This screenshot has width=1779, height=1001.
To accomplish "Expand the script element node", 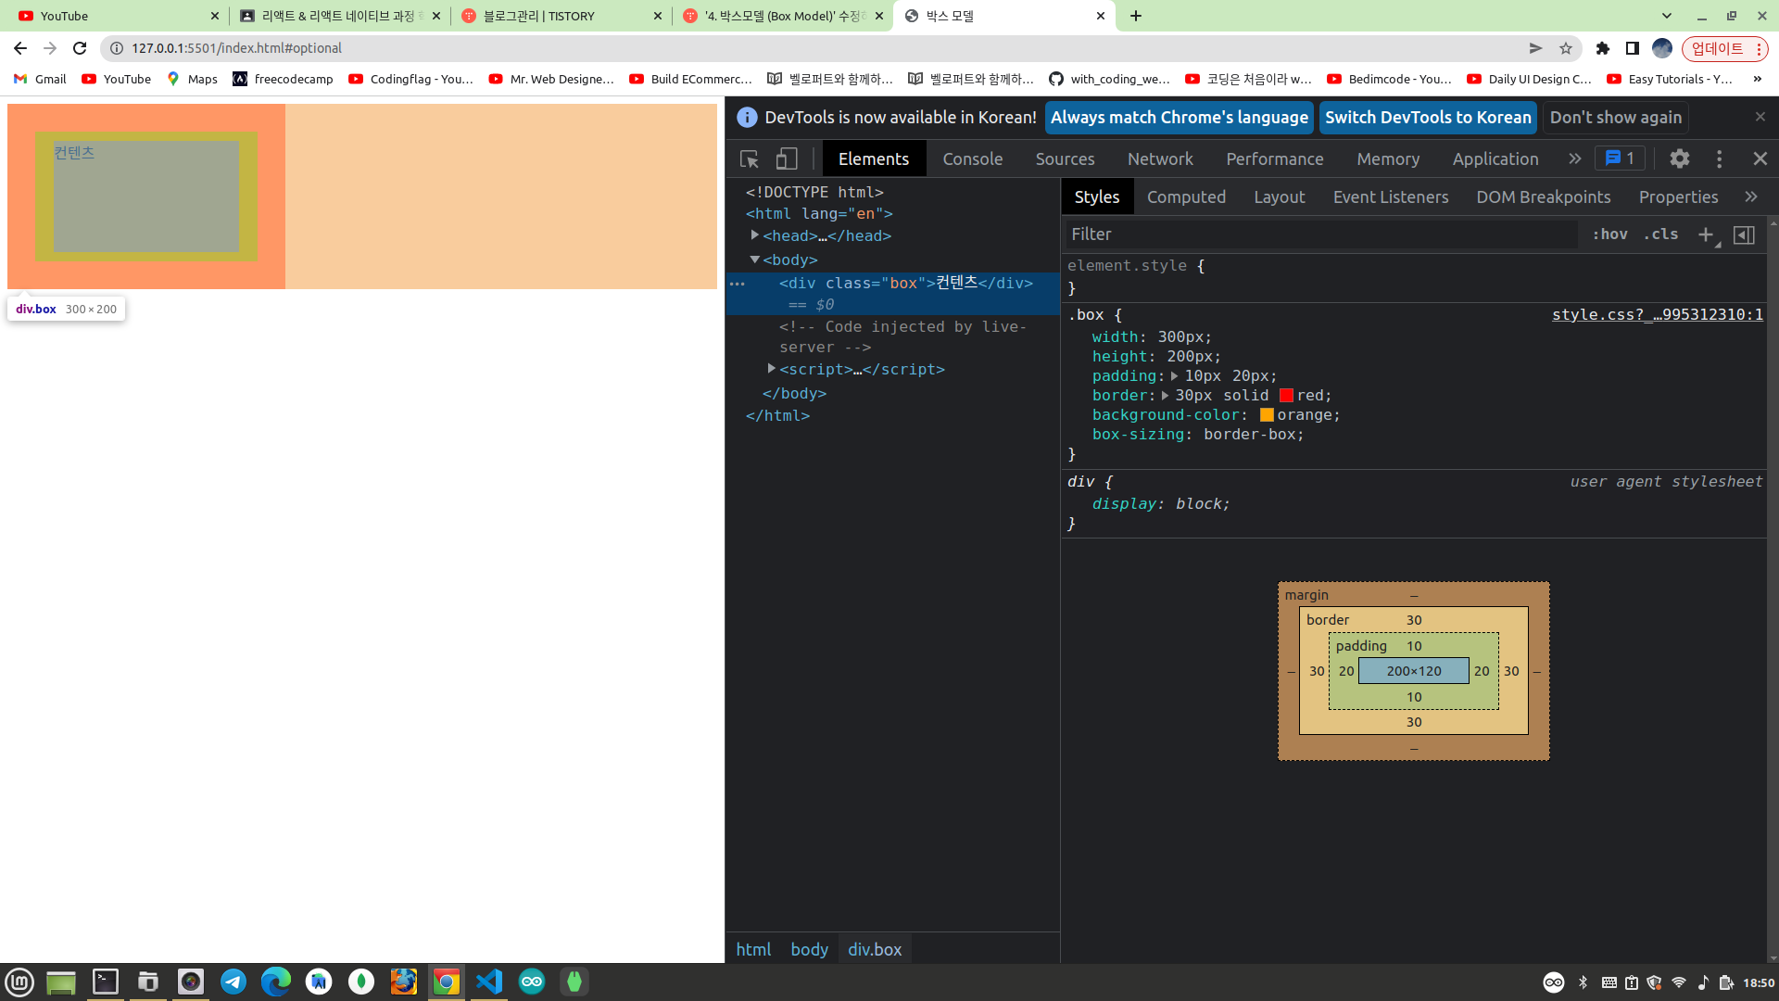I will pyautogui.click(x=771, y=369).
